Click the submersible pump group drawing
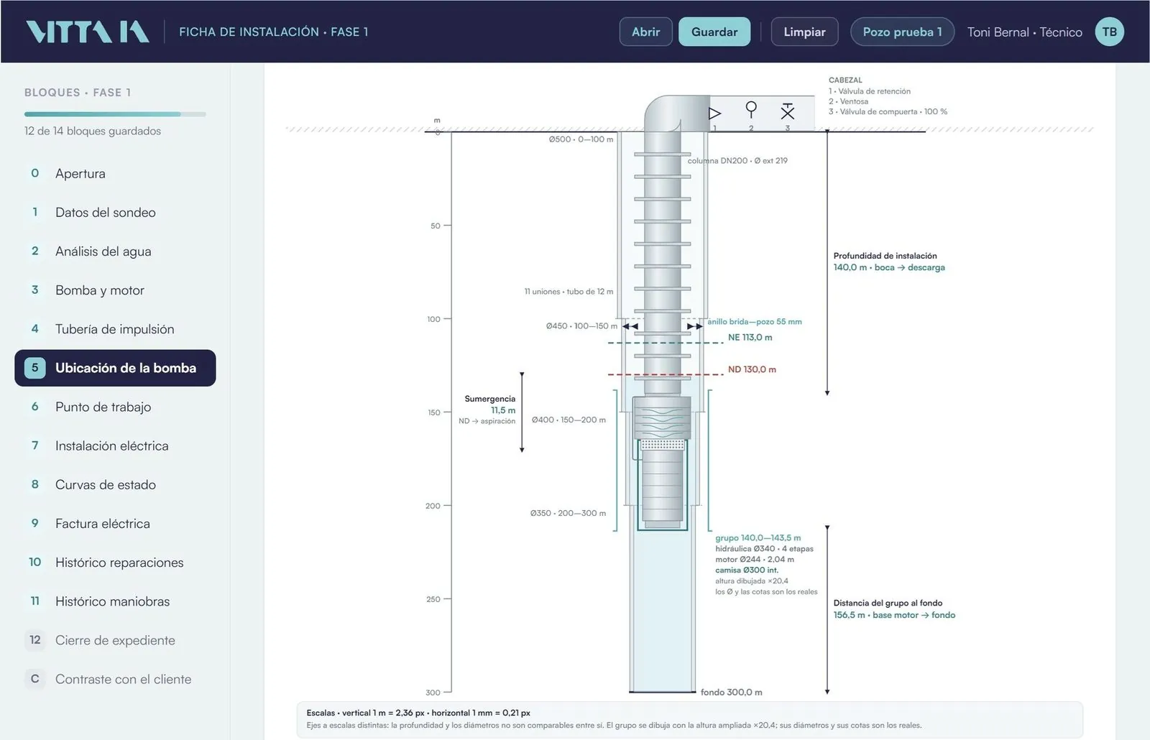Viewport: 1150px width, 740px height. pyautogui.click(x=662, y=463)
